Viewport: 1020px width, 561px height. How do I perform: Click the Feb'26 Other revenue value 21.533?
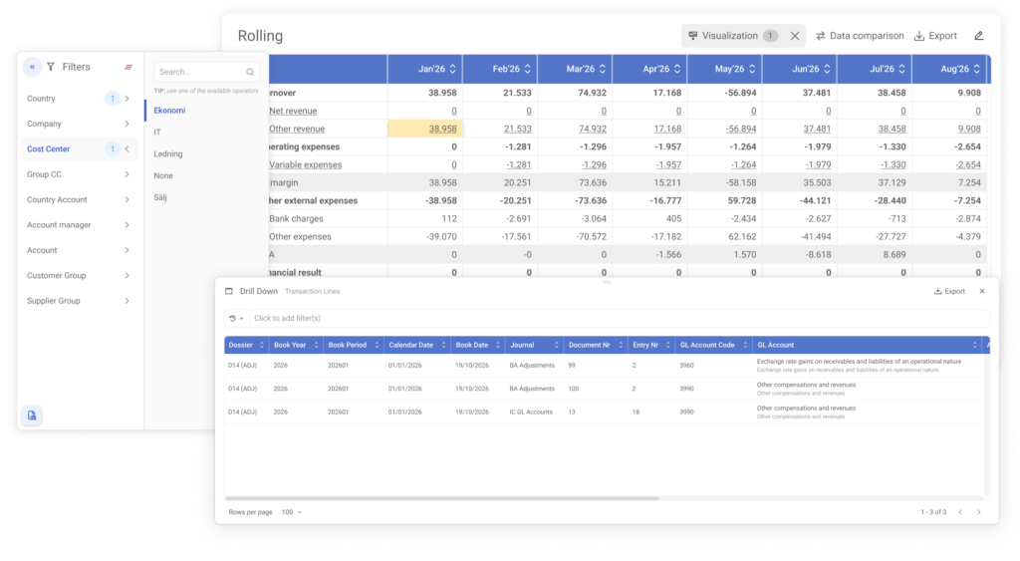(x=517, y=129)
